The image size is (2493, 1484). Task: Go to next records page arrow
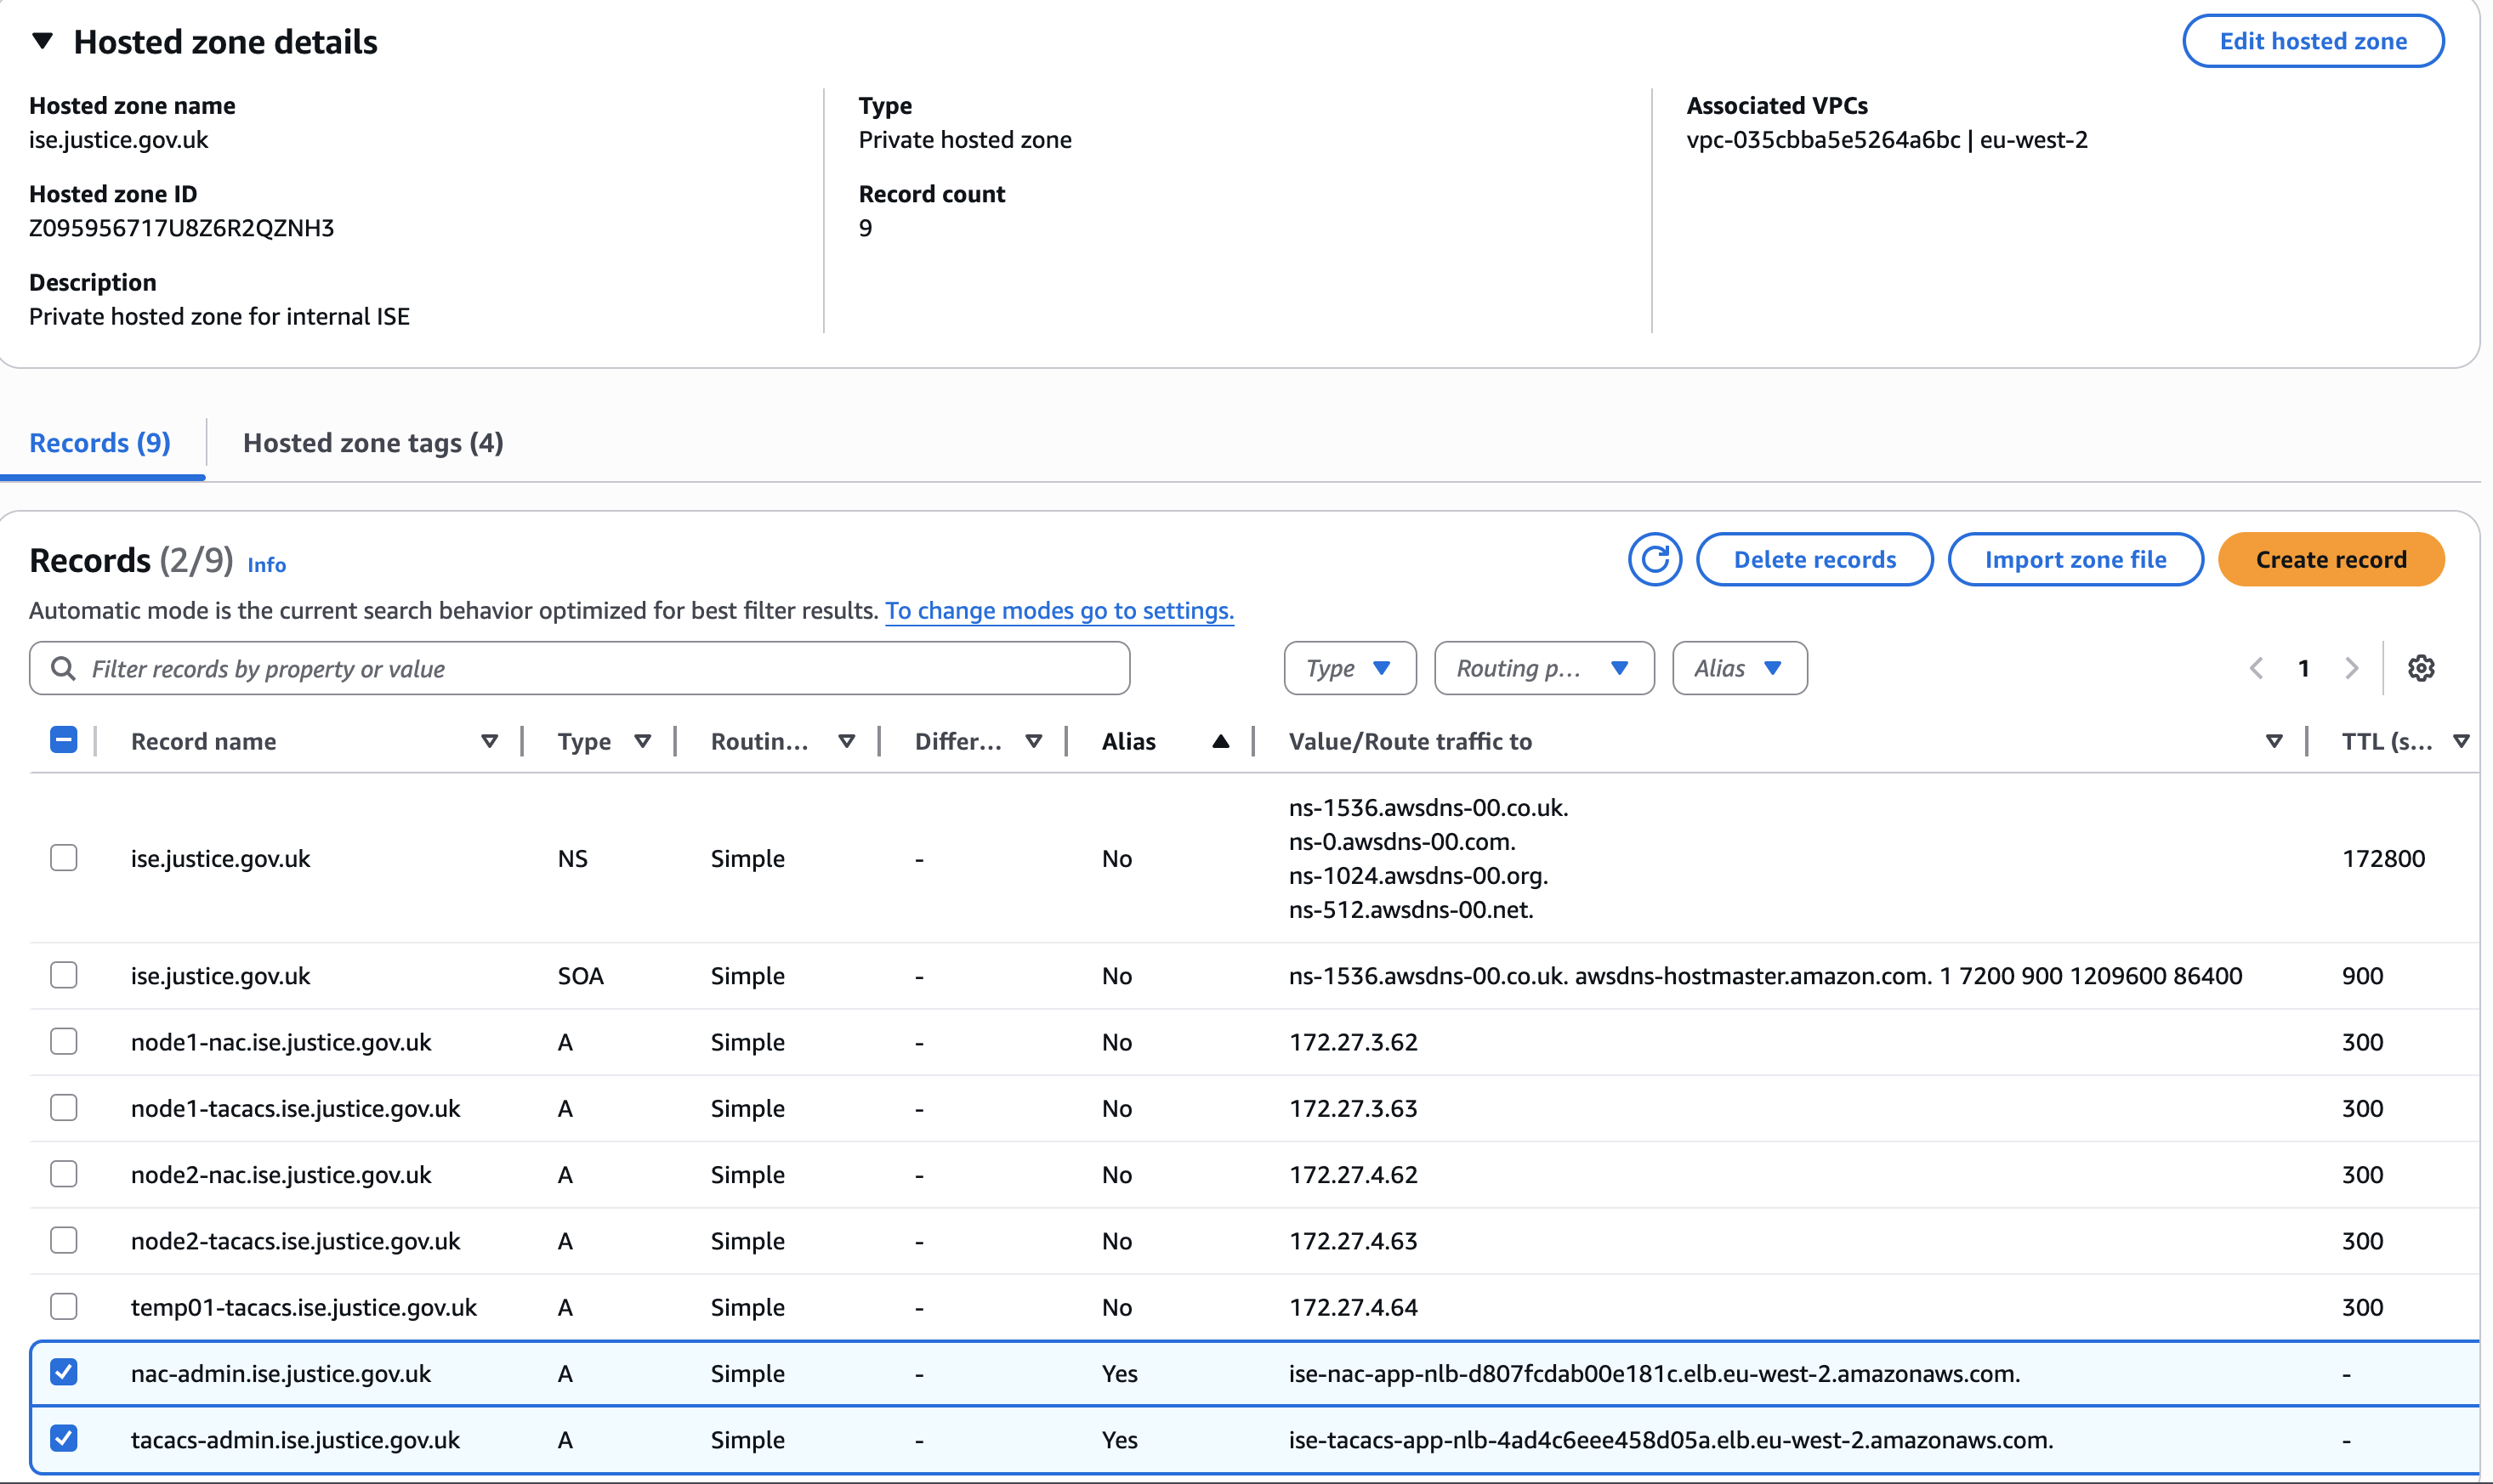coord(2352,668)
